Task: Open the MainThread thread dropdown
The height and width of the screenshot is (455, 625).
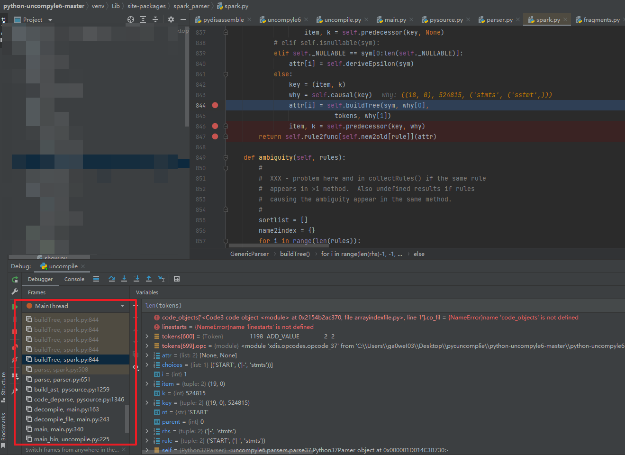Action: pyautogui.click(x=123, y=306)
